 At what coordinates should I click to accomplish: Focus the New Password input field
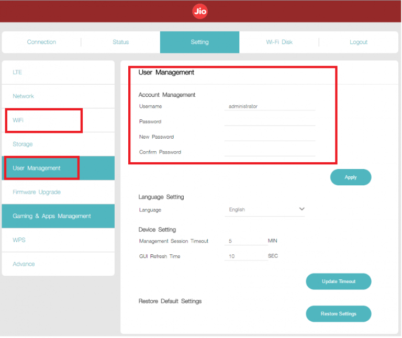tap(270, 137)
